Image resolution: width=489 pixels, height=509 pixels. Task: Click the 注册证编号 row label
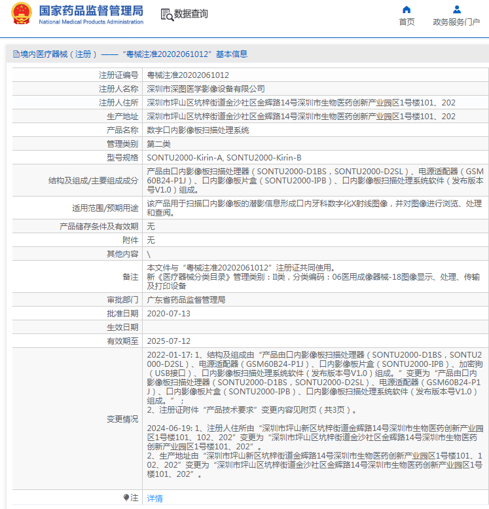(x=118, y=75)
